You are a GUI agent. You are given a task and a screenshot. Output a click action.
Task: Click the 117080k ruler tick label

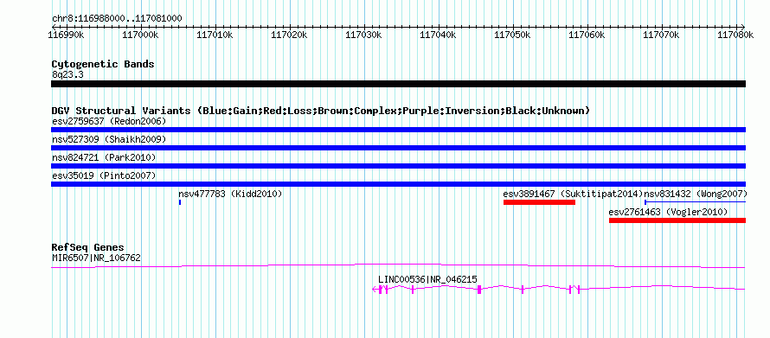[735, 35]
